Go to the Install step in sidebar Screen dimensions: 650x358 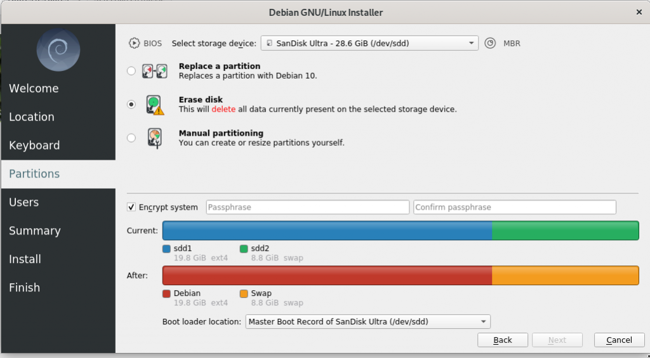[x=58, y=259]
